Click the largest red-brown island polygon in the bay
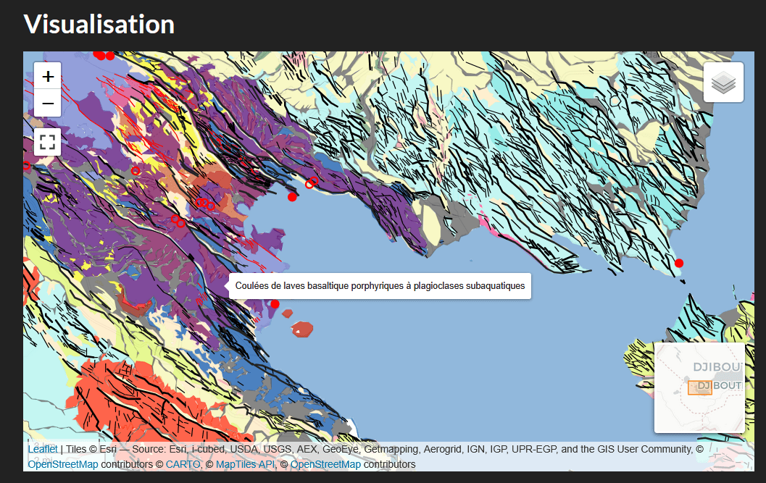The image size is (766, 483). click(x=301, y=329)
